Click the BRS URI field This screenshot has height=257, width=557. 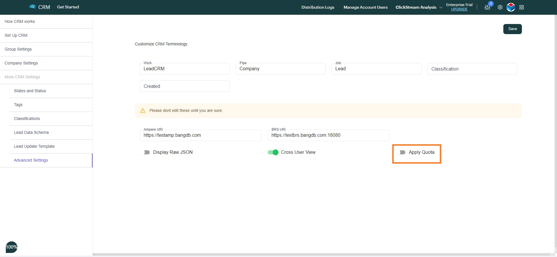click(x=328, y=135)
